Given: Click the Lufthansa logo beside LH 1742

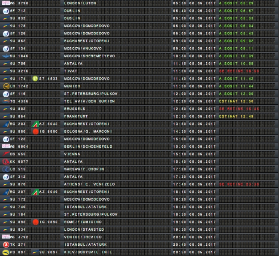Looking at the screenshot, I should (6, 86).
